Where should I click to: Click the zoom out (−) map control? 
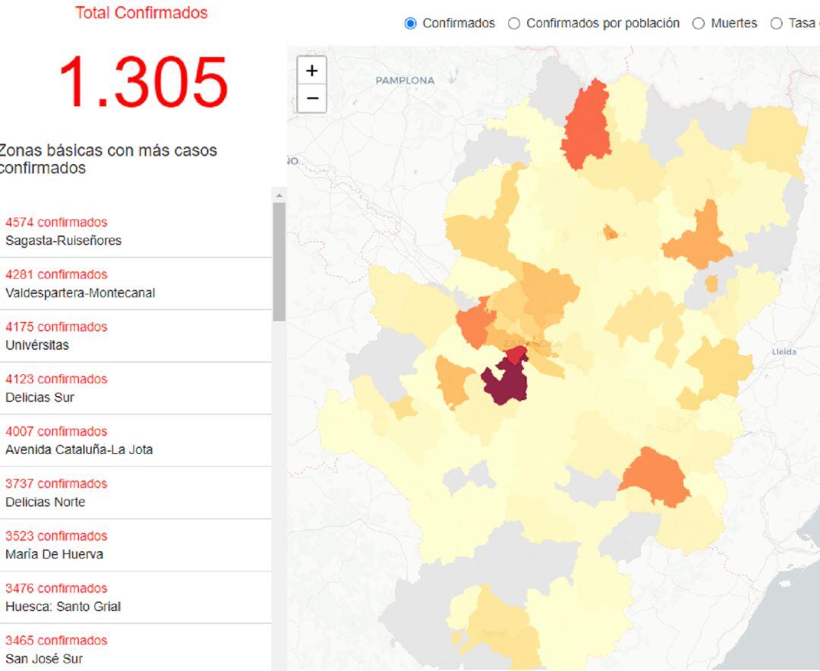[x=311, y=98]
